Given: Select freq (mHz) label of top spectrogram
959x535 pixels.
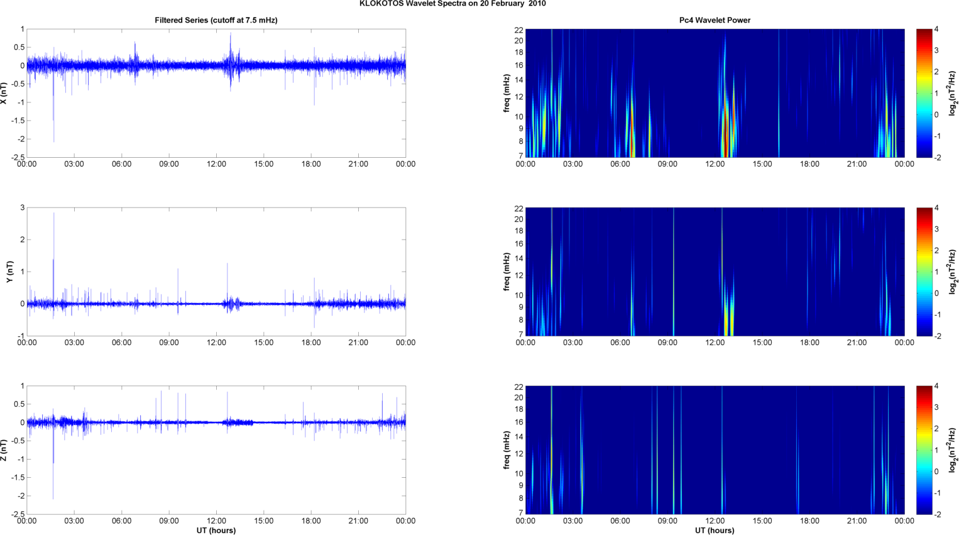Looking at the screenshot, I should pyautogui.click(x=506, y=93).
